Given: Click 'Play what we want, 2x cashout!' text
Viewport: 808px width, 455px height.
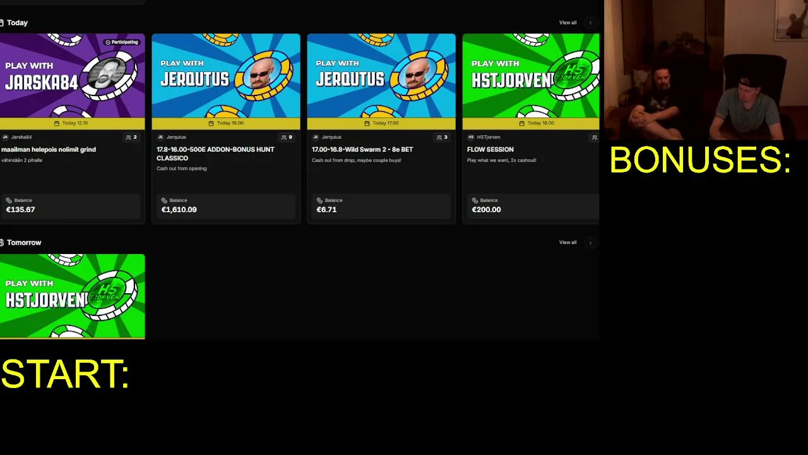Looking at the screenshot, I should pyautogui.click(x=502, y=161).
